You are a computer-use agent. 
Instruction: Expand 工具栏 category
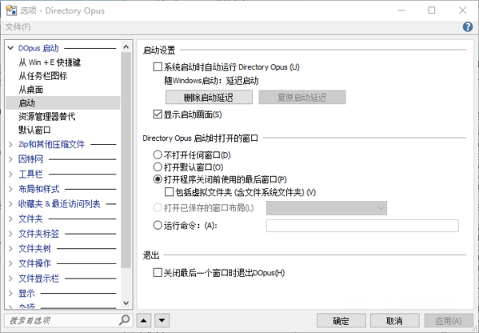tap(10, 175)
